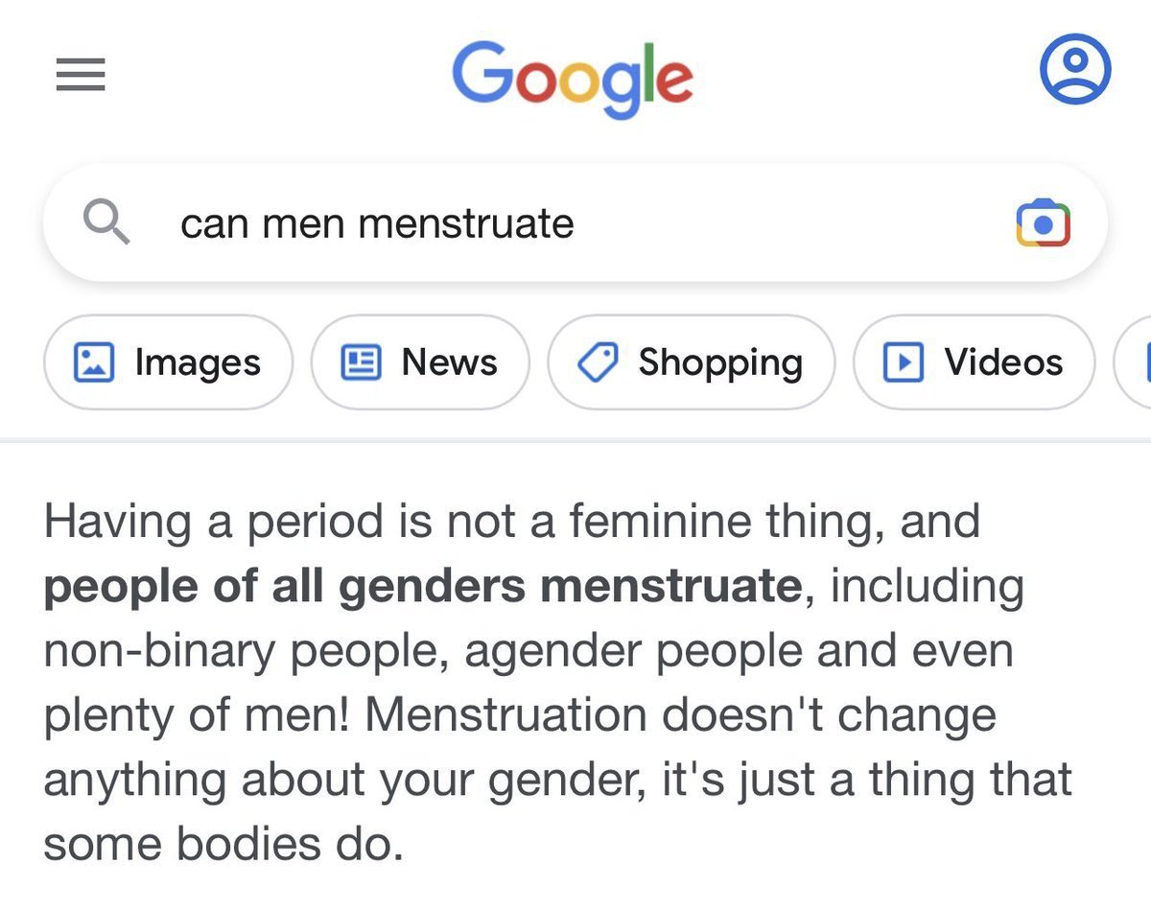Click the 'some bodies do.' snippet ending
Viewport: 1151px width, 910px height.
point(223,844)
